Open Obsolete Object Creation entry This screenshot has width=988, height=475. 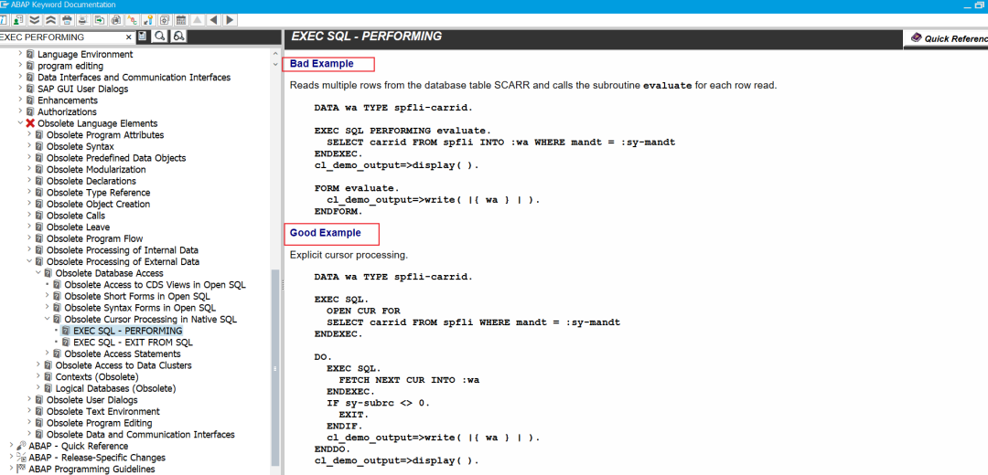coord(98,204)
